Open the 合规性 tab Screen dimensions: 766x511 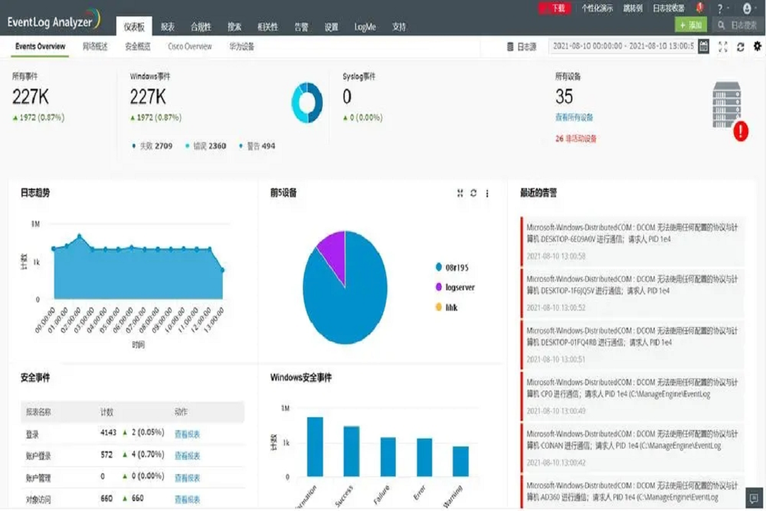pos(201,27)
